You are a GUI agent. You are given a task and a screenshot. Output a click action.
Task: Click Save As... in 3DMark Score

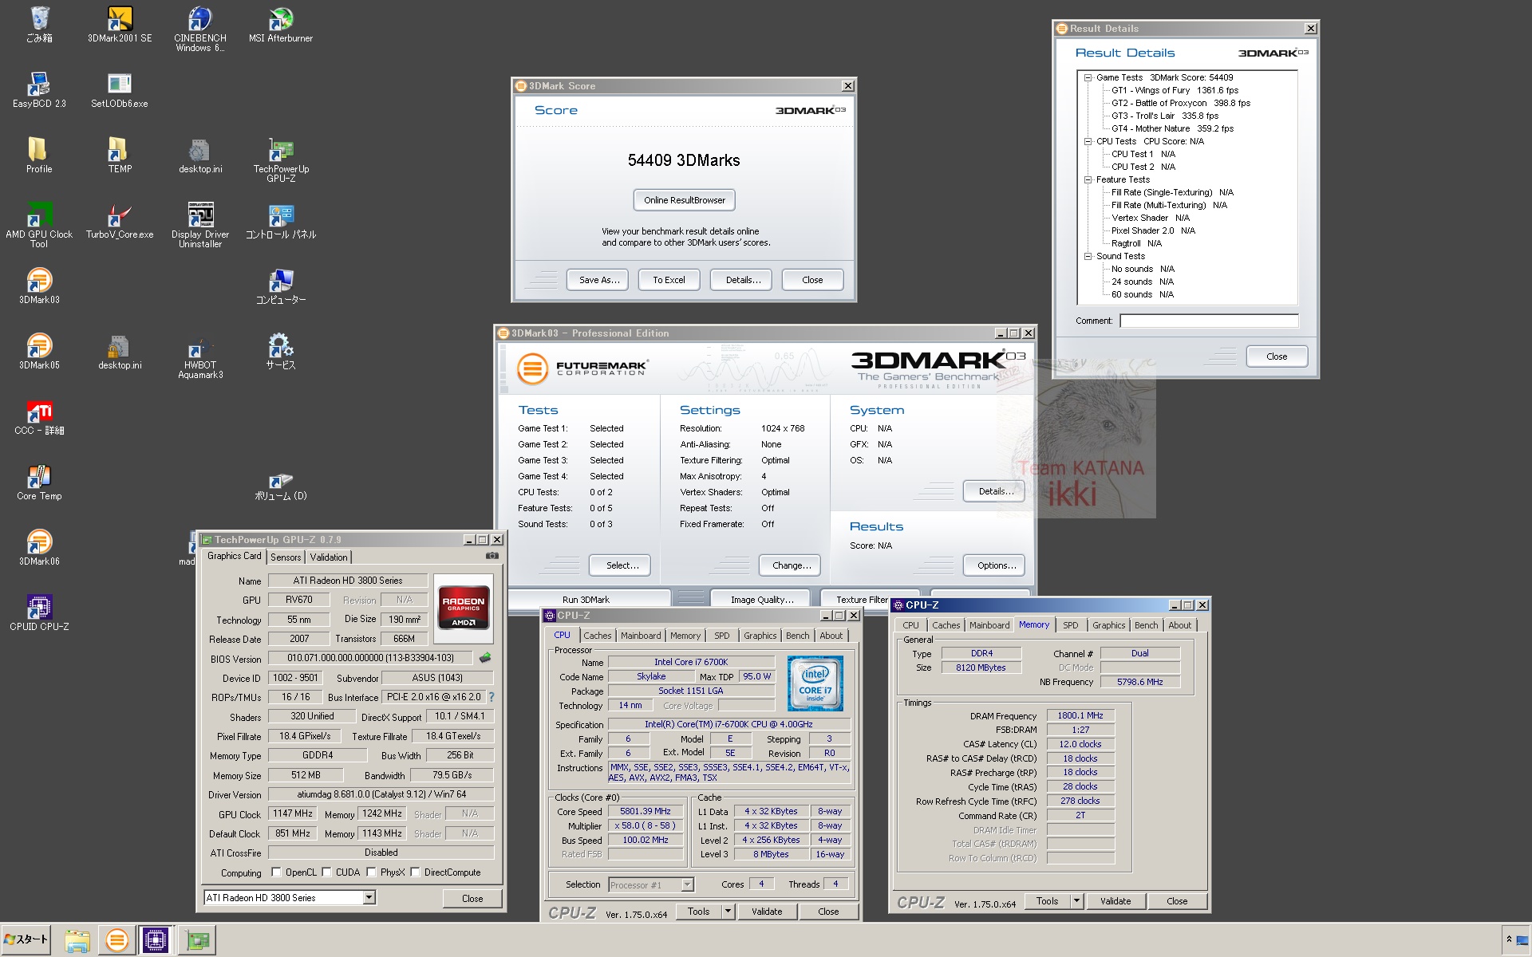(598, 280)
